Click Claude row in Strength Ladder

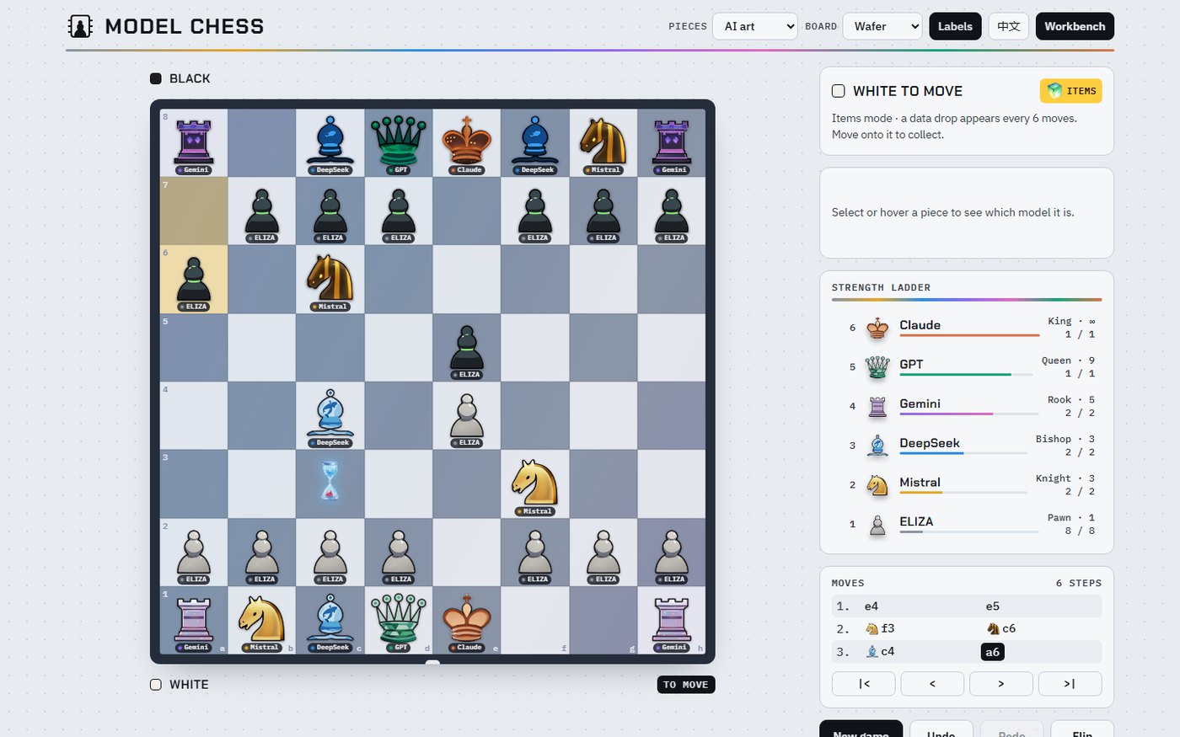(x=967, y=328)
